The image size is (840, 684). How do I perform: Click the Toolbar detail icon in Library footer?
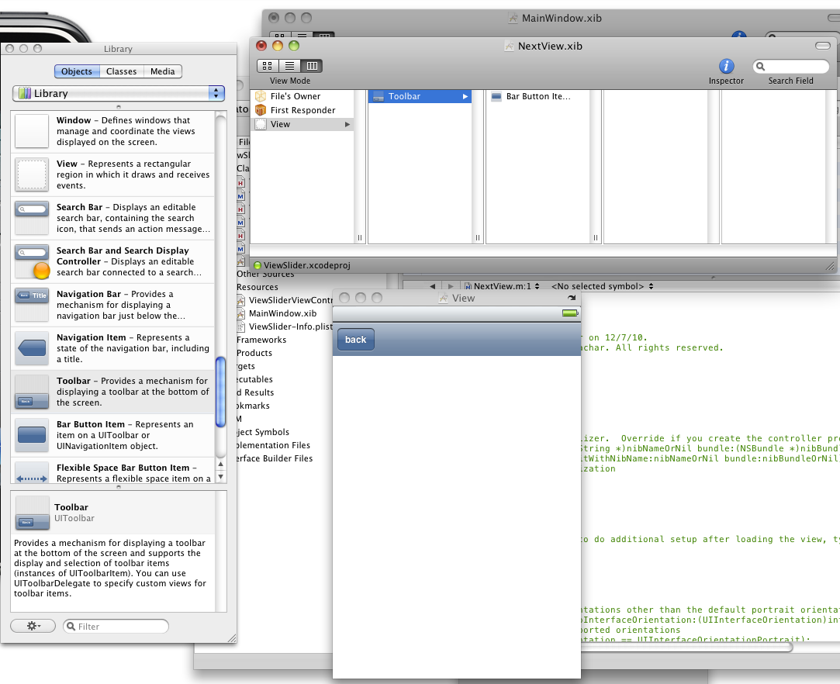tap(32, 513)
